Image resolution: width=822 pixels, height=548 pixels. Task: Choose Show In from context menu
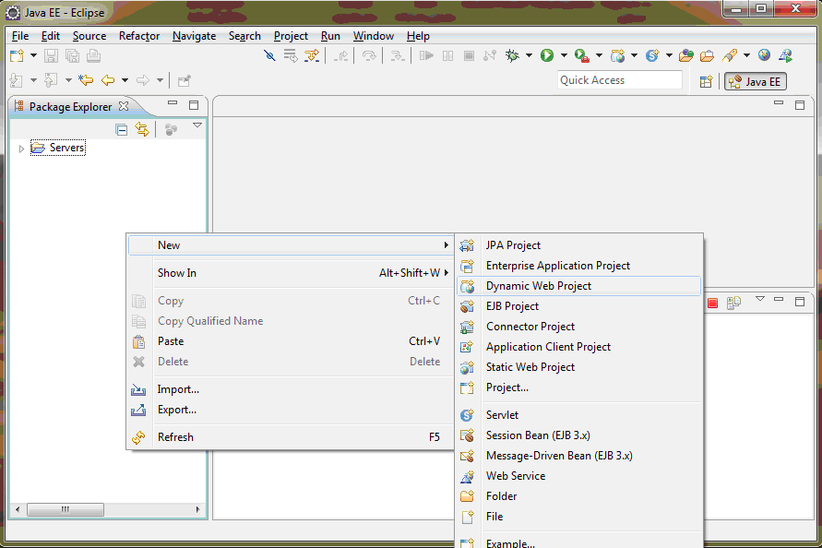click(291, 273)
